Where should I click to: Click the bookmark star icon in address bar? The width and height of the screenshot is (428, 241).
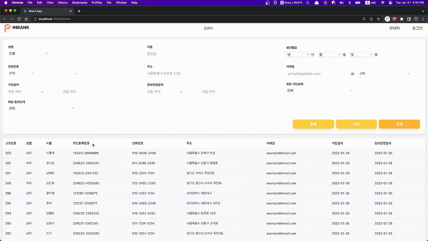(379, 19)
